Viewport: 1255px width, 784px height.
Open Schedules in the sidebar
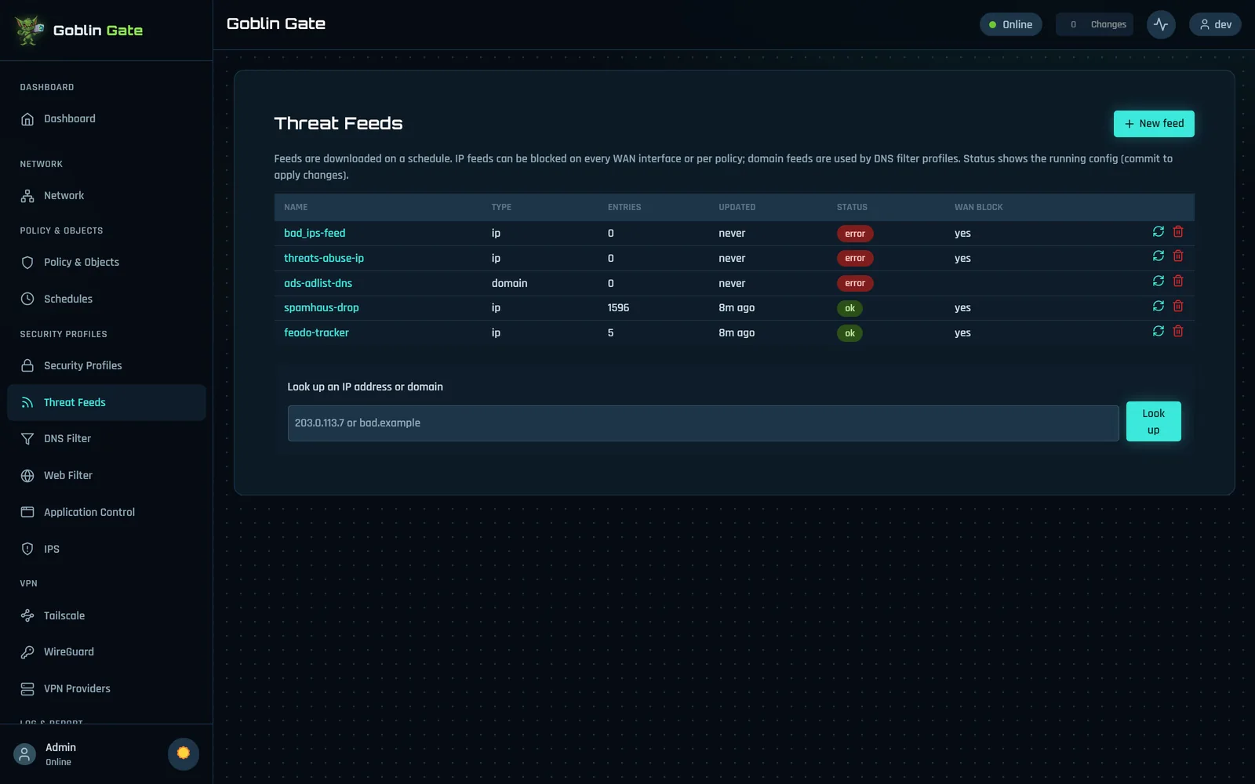tap(107, 299)
